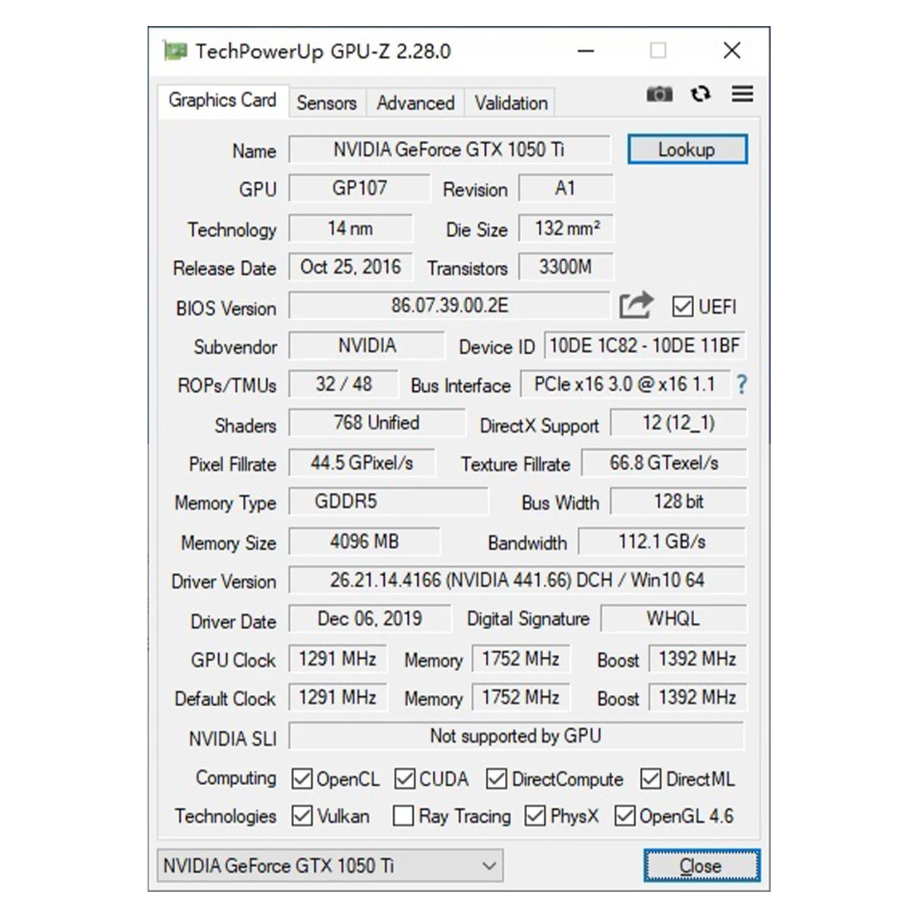918x918 pixels.
Task: Click the screenshot camera icon
Action: [660, 94]
